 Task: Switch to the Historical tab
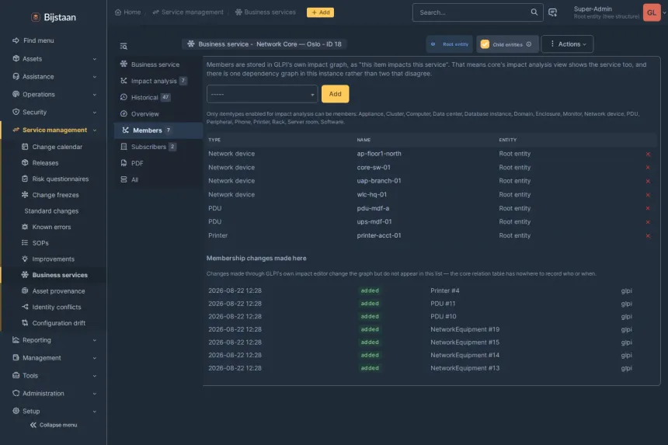[158, 98]
